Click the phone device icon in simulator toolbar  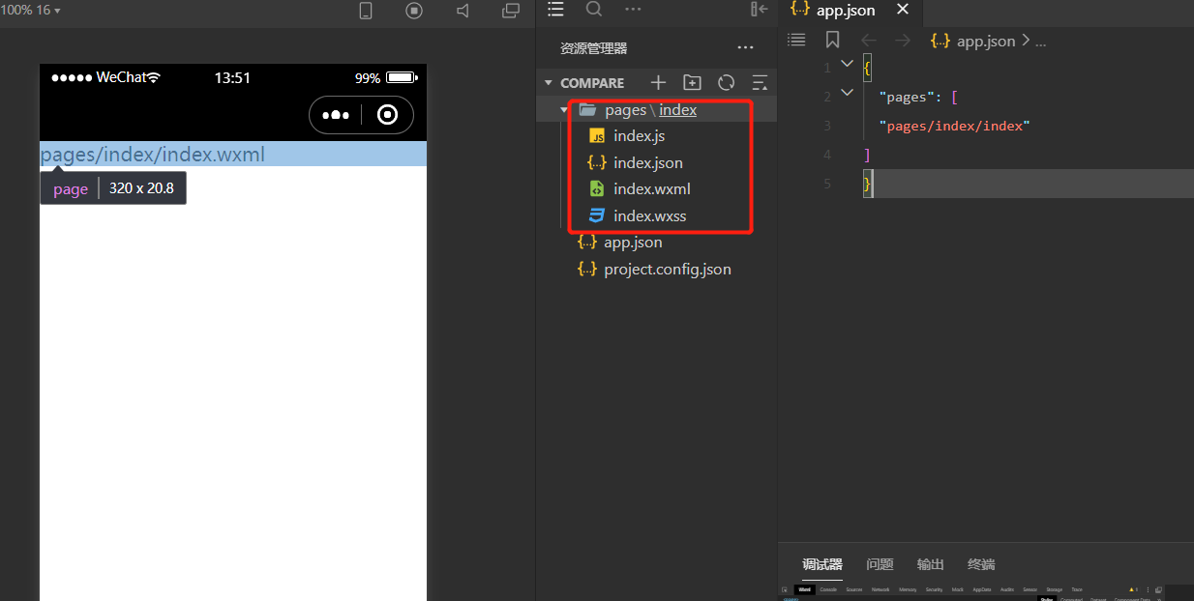point(366,11)
